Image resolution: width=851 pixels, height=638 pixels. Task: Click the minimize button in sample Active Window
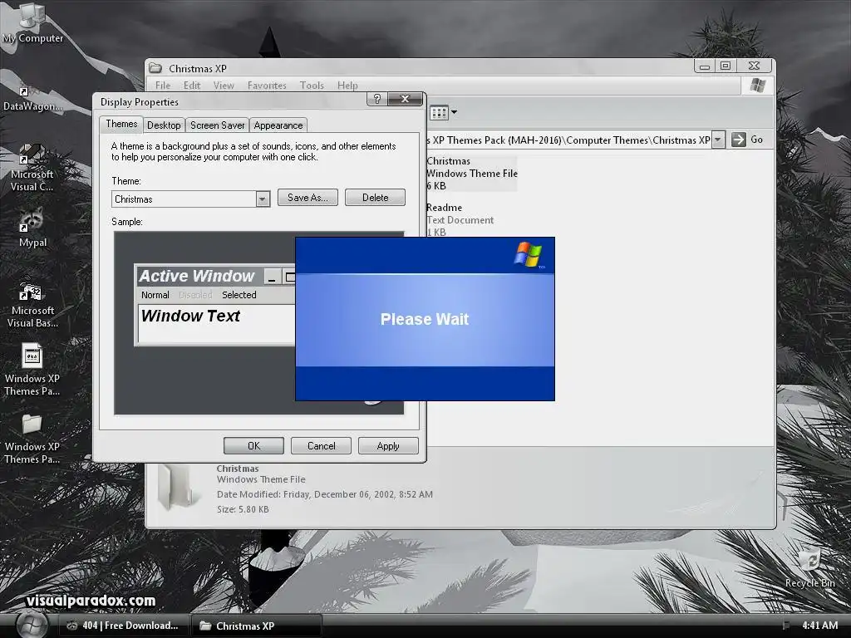coord(272,277)
